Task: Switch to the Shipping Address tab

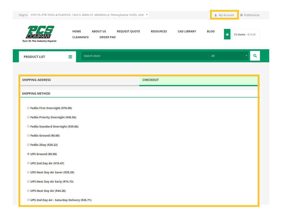Action: pos(37,80)
